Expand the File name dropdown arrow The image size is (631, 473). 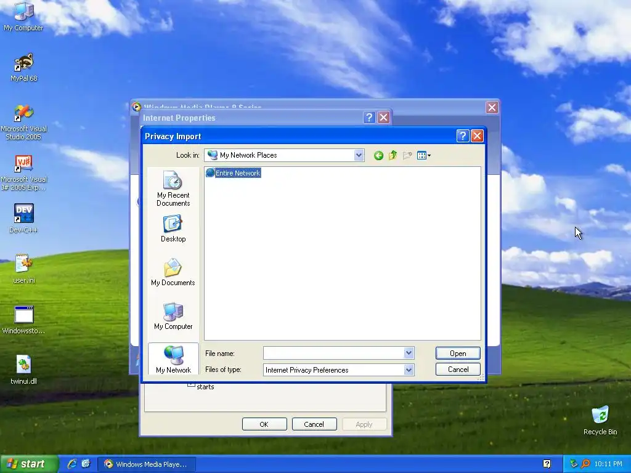[x=409, y=353]
